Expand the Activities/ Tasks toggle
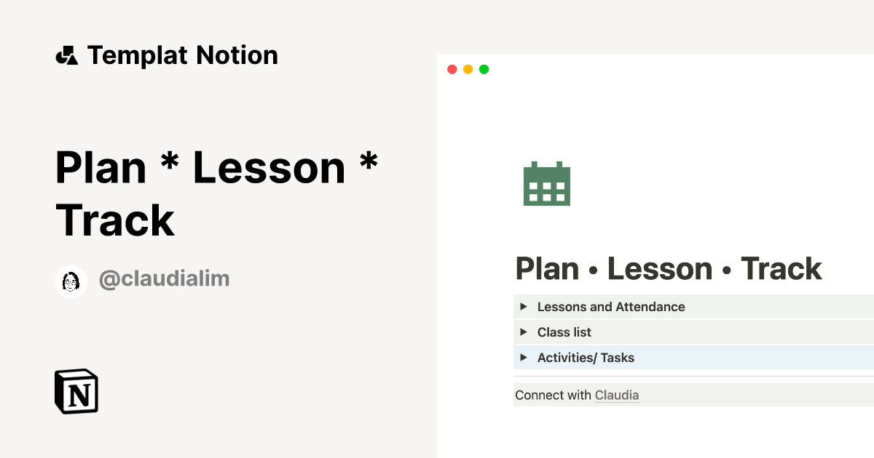 point(523,357)
